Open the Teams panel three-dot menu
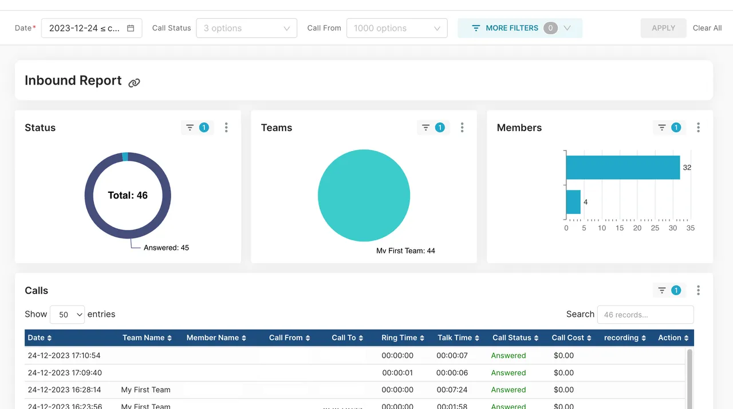The height and width of the screenshot is (409, 733). 462,128
